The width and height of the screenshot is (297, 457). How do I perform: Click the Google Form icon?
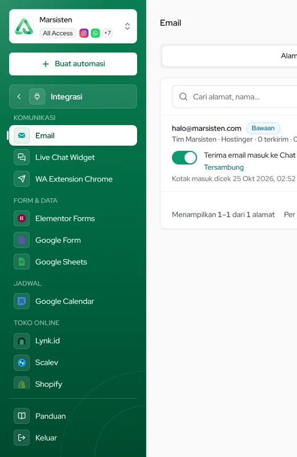click(x=22, y=240)
